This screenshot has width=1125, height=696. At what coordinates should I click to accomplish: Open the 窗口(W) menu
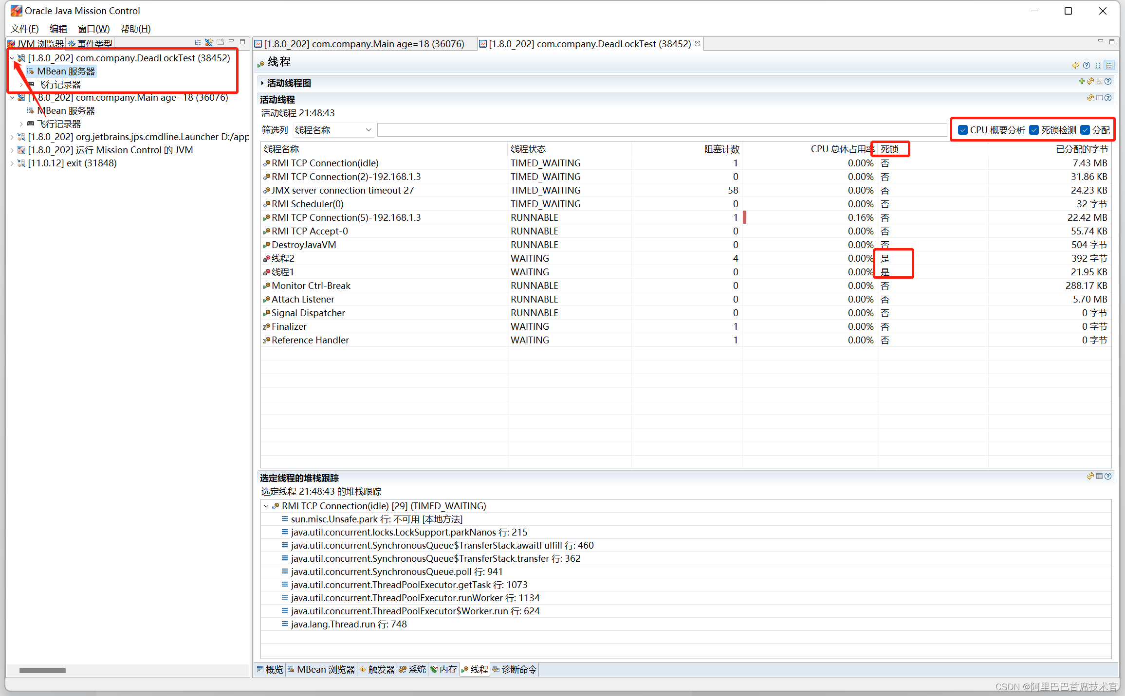pyautogui.click(x=94, y=29)
